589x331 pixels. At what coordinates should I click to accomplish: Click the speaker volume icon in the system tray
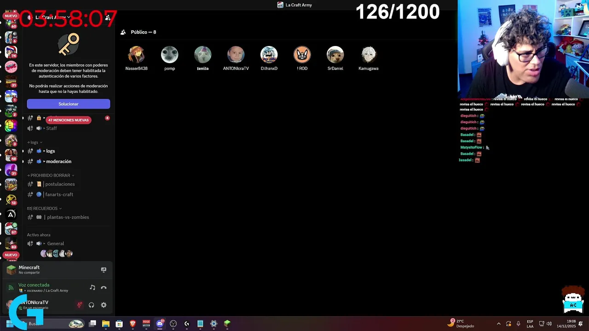(549, 324)
